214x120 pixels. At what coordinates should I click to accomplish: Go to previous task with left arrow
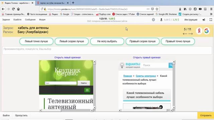tap(185, 34)
